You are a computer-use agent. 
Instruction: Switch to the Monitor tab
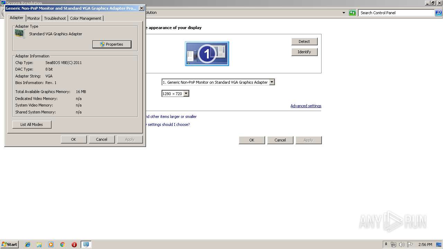34,18
